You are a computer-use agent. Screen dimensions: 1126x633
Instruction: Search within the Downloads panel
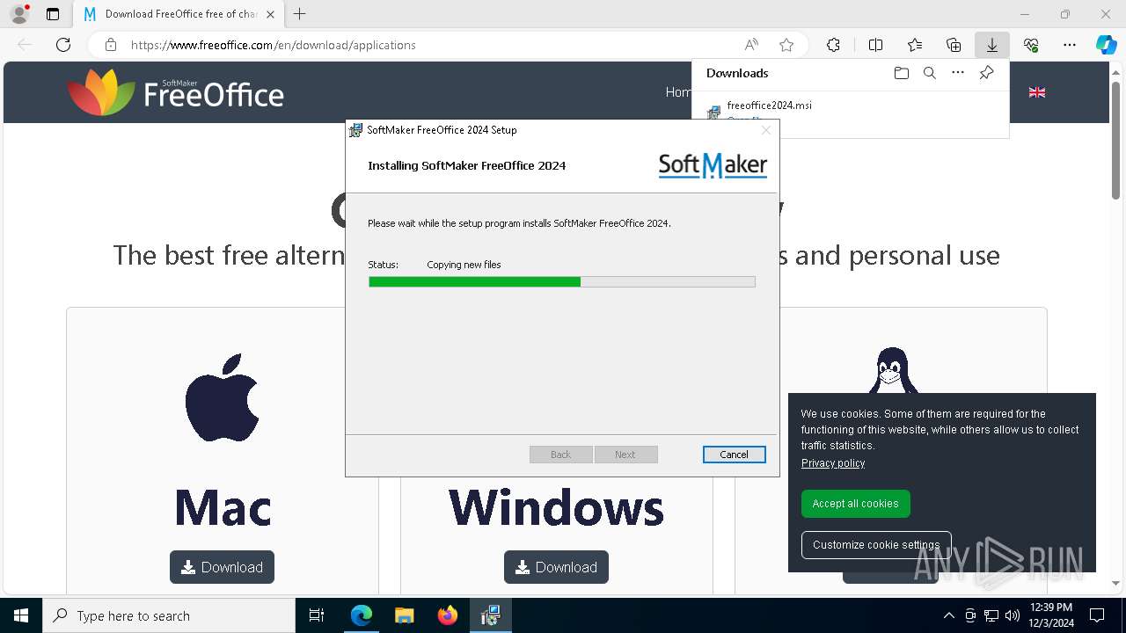929,73
